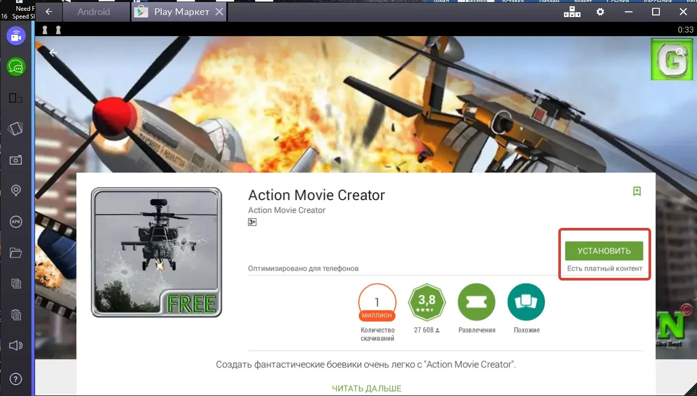This screenshot has height=396, width=697.
Task: Open the location pin tool
Action: pyautogui.click(x=16, y=191)
